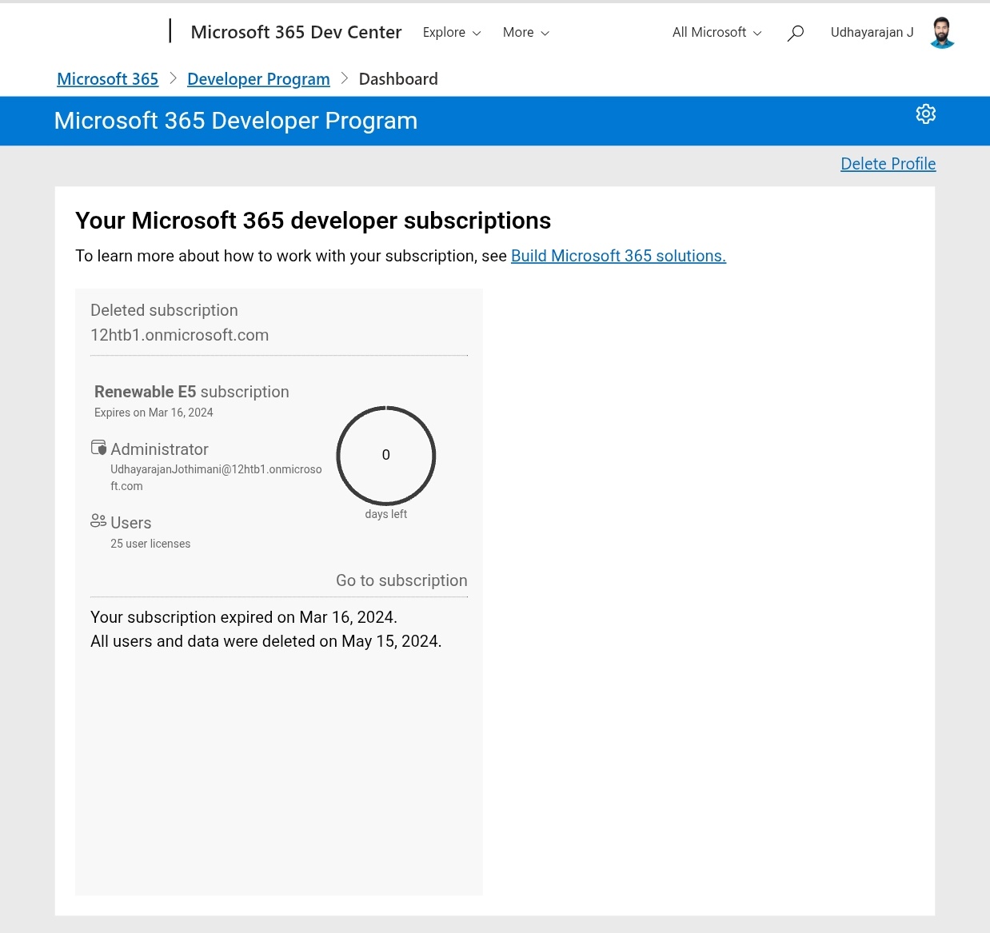This screenshot has height=933, width=990.
Task: Click the 25 user licenses text
Action: point(150,544)
